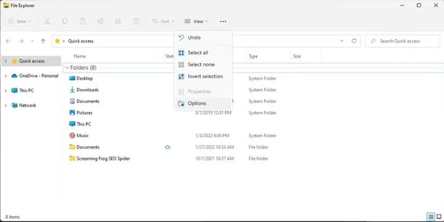444x222 pixels.
Task: Click the Search Quick access field
Action: tap(402, 41)
